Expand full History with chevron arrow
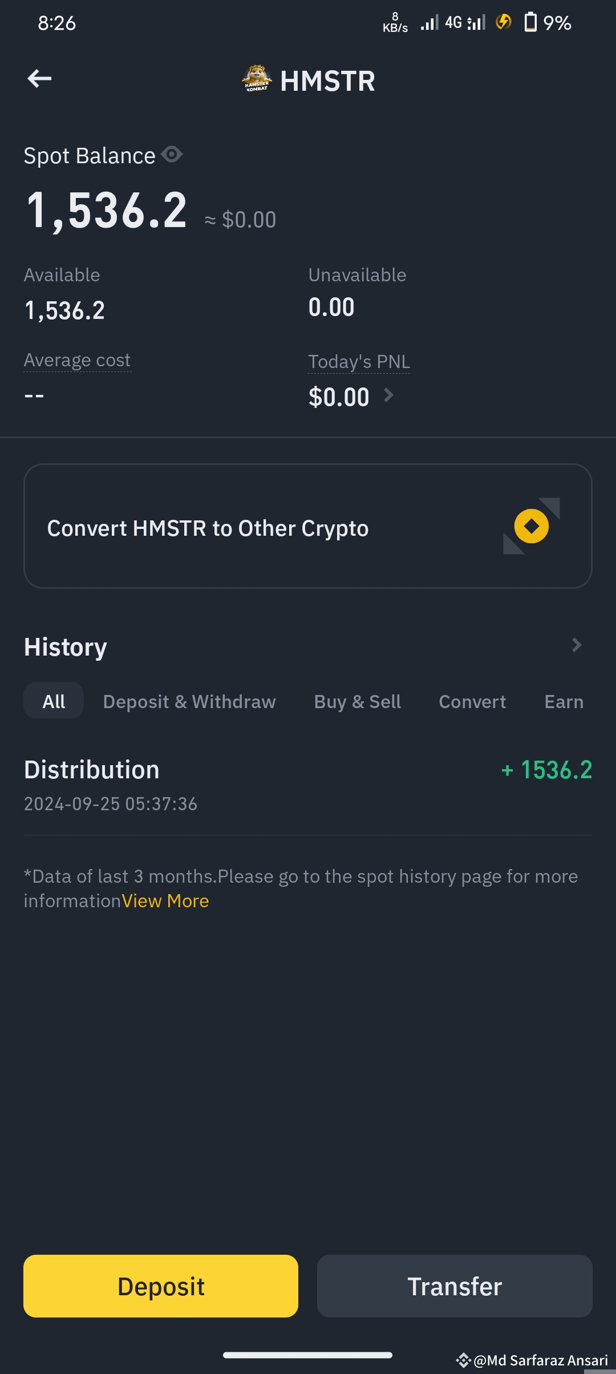This screenshot has width=616, height=1374. 576,645
